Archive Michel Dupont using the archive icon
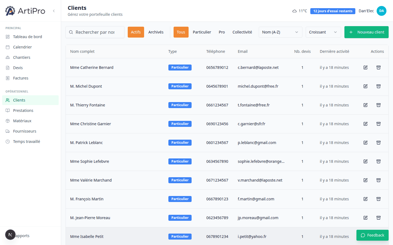 click(379, 86)
